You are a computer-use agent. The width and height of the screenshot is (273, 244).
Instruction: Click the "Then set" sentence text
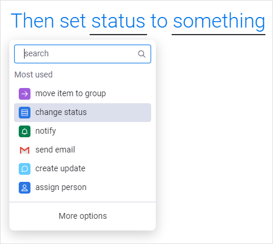[x=49, y=21]
